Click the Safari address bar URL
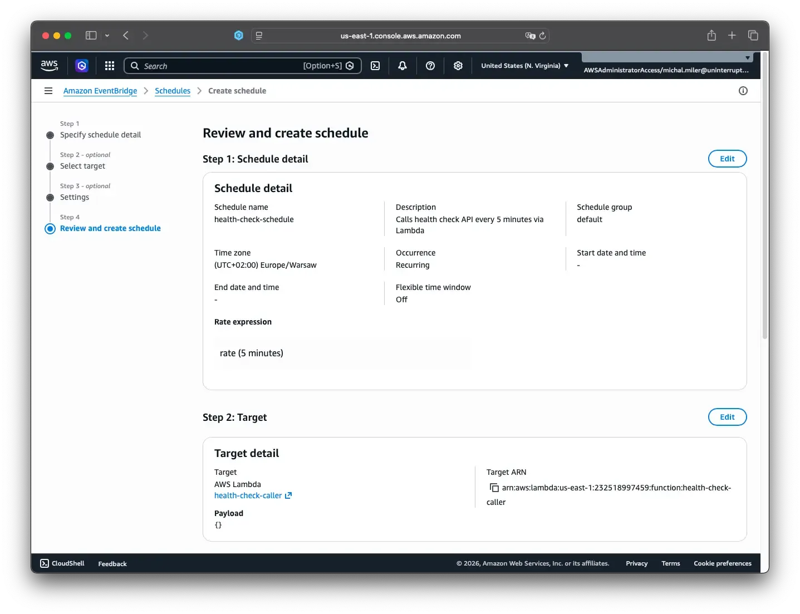This screenshot has height=614, width=800. 400,36
